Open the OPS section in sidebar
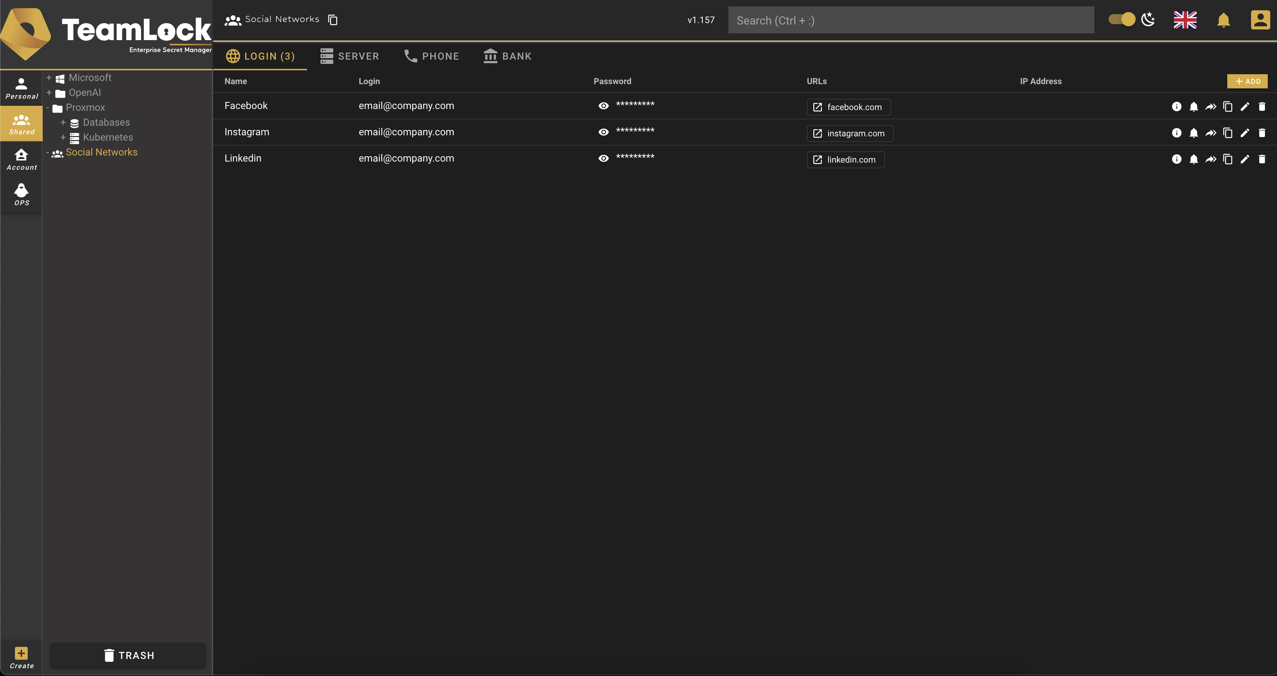The height and width of the screenshot is (676, 1277). point(21,194)
